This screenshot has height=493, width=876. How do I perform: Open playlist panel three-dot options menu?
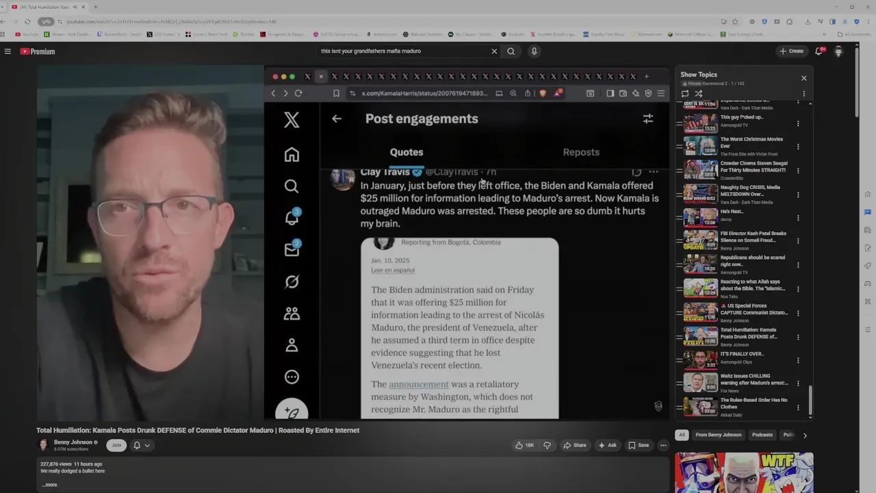click(804, 94)
